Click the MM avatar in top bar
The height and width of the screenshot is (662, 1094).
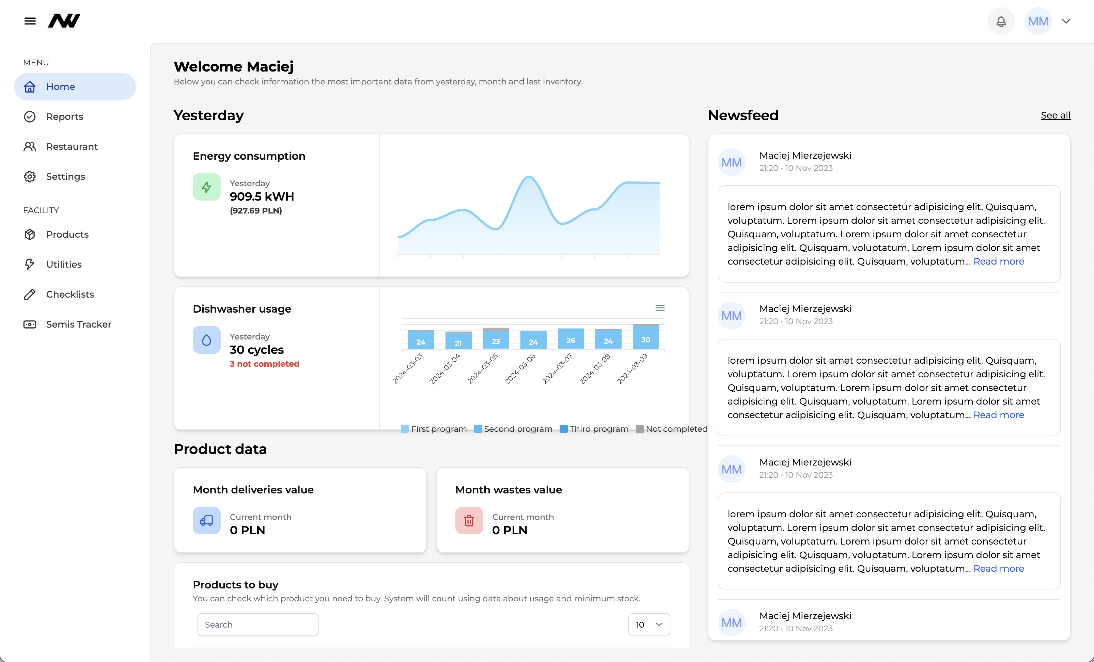coord(1038,21)
